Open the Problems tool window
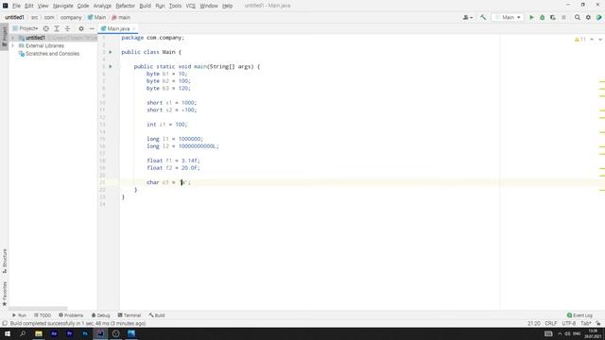The image size is (605, 340). point(71,315)
